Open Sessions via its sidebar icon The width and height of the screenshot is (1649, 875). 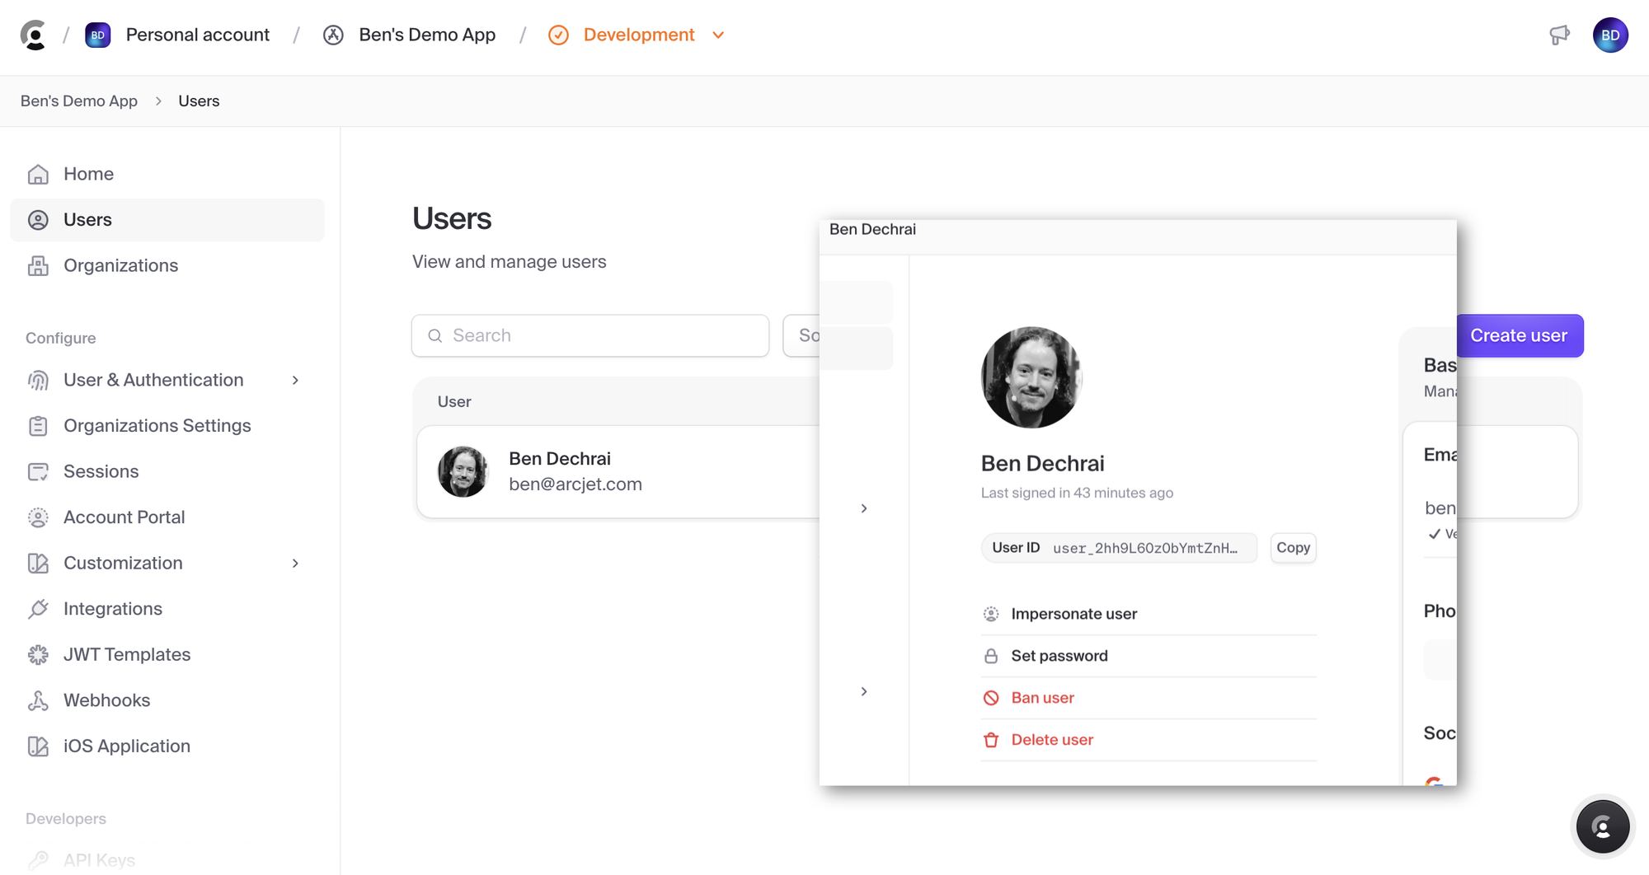click(38, 471)
